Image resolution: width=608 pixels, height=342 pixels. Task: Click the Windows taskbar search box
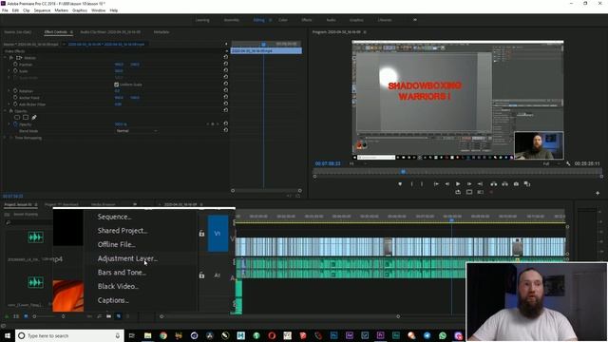69,335
